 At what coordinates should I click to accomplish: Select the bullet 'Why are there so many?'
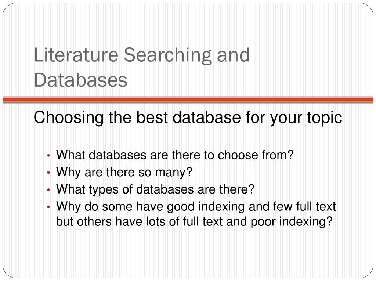click(x=124, y=173)
